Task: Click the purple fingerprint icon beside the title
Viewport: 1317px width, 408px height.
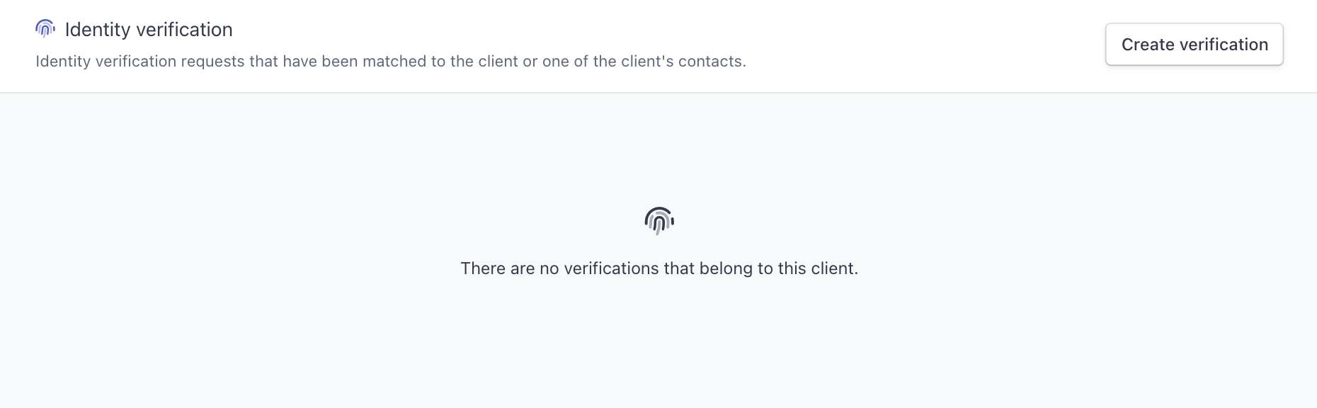Action: tap(45, 29)
